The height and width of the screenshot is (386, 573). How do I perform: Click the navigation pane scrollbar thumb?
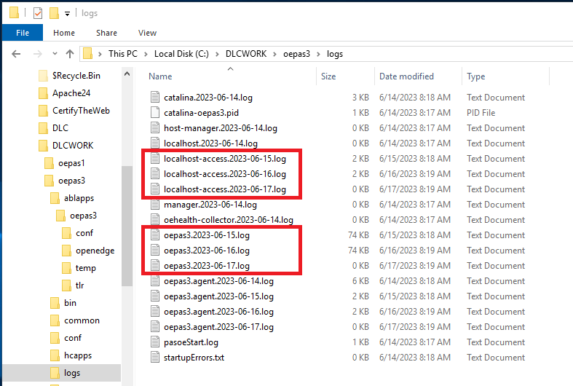pyautogui.click(x=127, y=226)
